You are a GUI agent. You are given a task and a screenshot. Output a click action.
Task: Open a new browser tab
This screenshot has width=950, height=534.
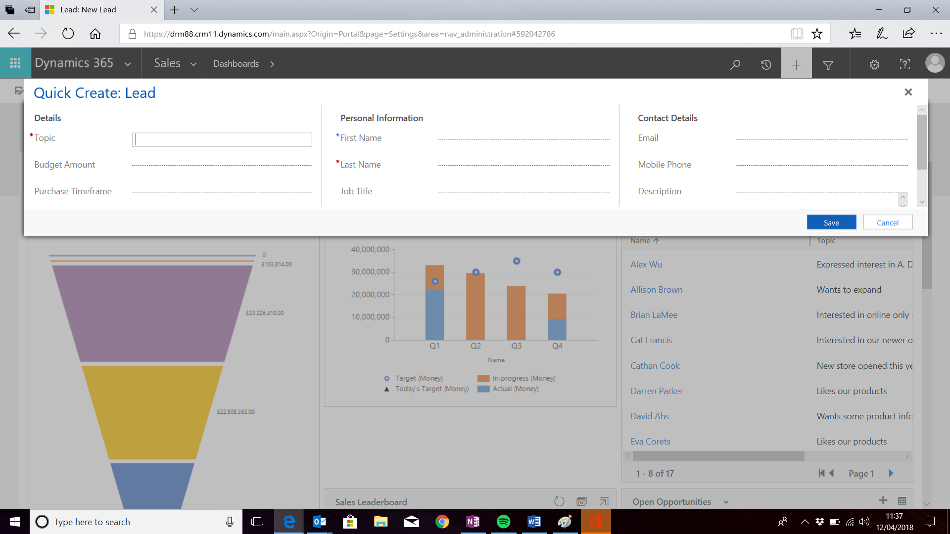tap(174, 10)
